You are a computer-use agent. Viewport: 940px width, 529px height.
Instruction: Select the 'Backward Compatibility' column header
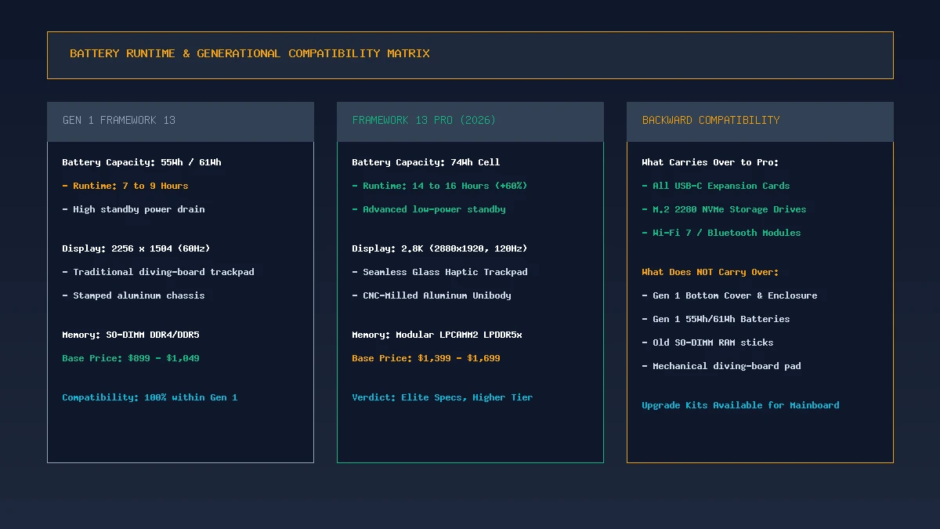tap(760, 121)
